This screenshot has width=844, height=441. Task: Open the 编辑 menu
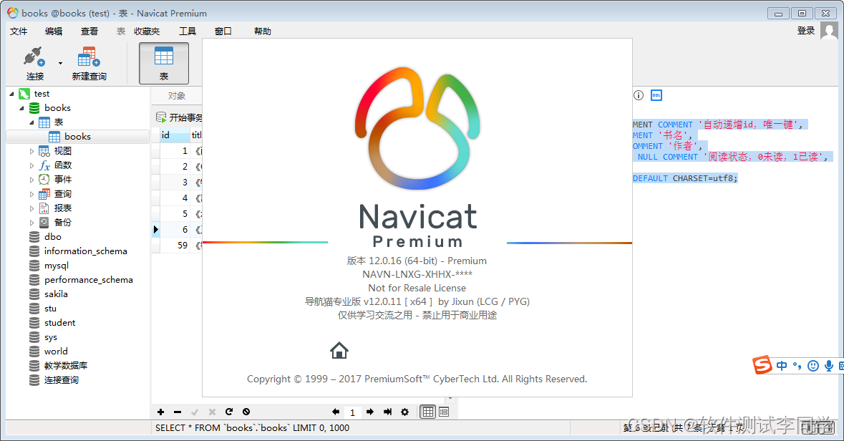pos(54,31)
